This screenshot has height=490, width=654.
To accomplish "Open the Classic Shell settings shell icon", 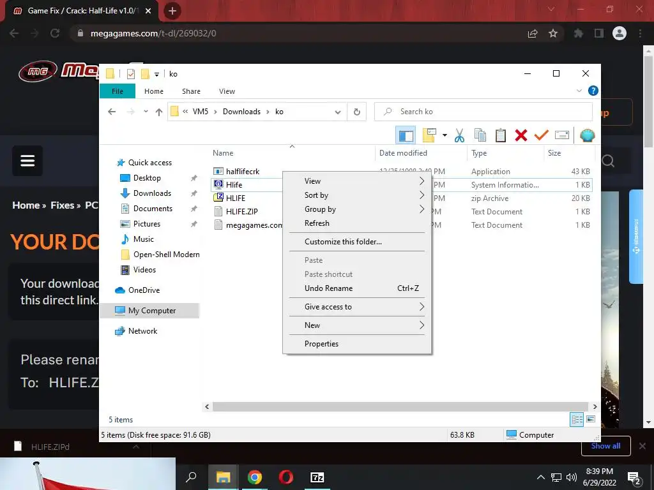I will pyautogui.click(x=588, y=135).
